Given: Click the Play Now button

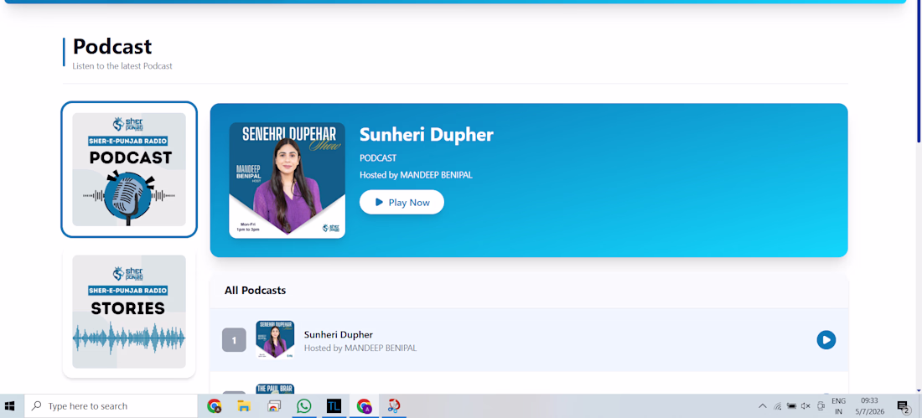Looking at the screenshot, I should [x=401, y=202].
